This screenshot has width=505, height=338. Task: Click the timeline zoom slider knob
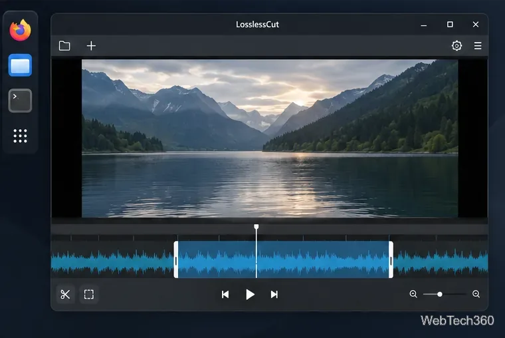click(440, 294)
